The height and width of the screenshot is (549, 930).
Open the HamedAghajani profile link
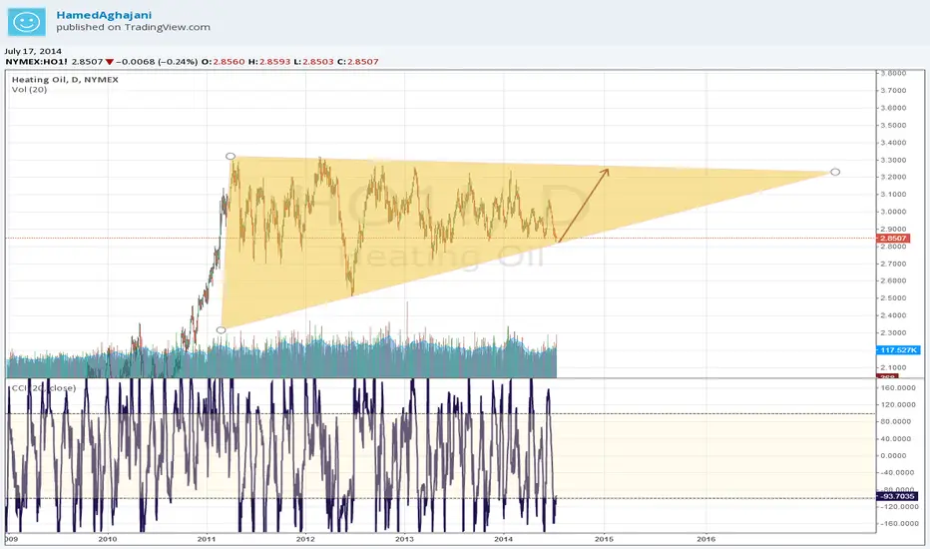(x=104, y=15)
